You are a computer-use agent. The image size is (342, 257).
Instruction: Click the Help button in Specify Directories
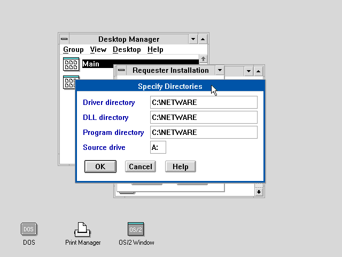(x=181, y=167)
